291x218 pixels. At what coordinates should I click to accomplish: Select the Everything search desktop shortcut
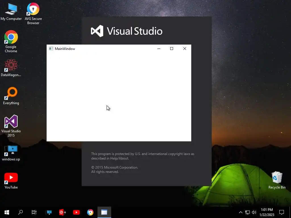[11, 96]
